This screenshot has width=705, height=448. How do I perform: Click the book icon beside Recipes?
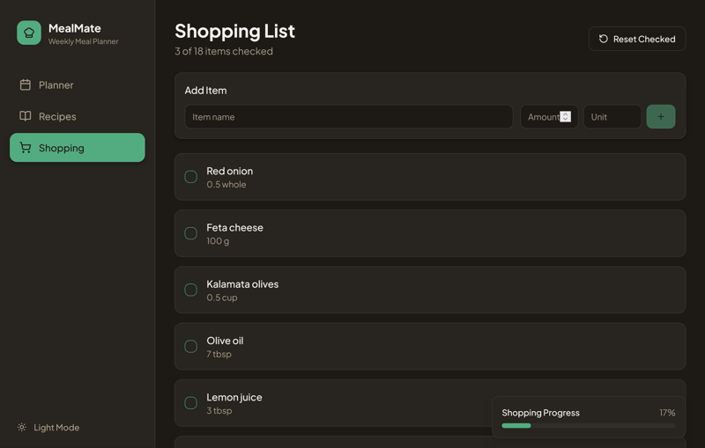26,116
